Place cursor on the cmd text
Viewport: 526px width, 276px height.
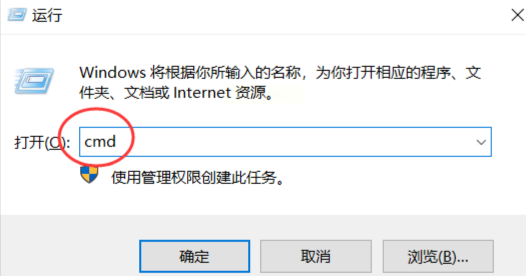point(100,142)
